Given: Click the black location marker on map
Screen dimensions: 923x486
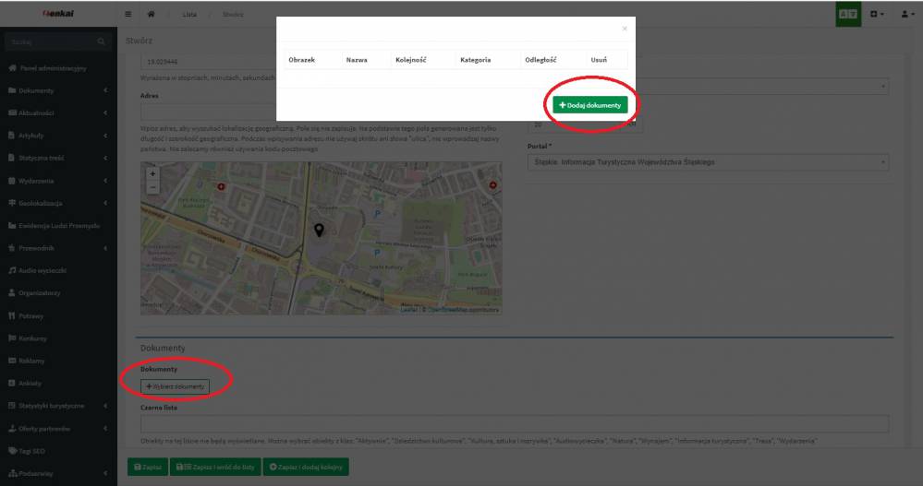Looking at the screenshot, I should (x=319, y=231).
